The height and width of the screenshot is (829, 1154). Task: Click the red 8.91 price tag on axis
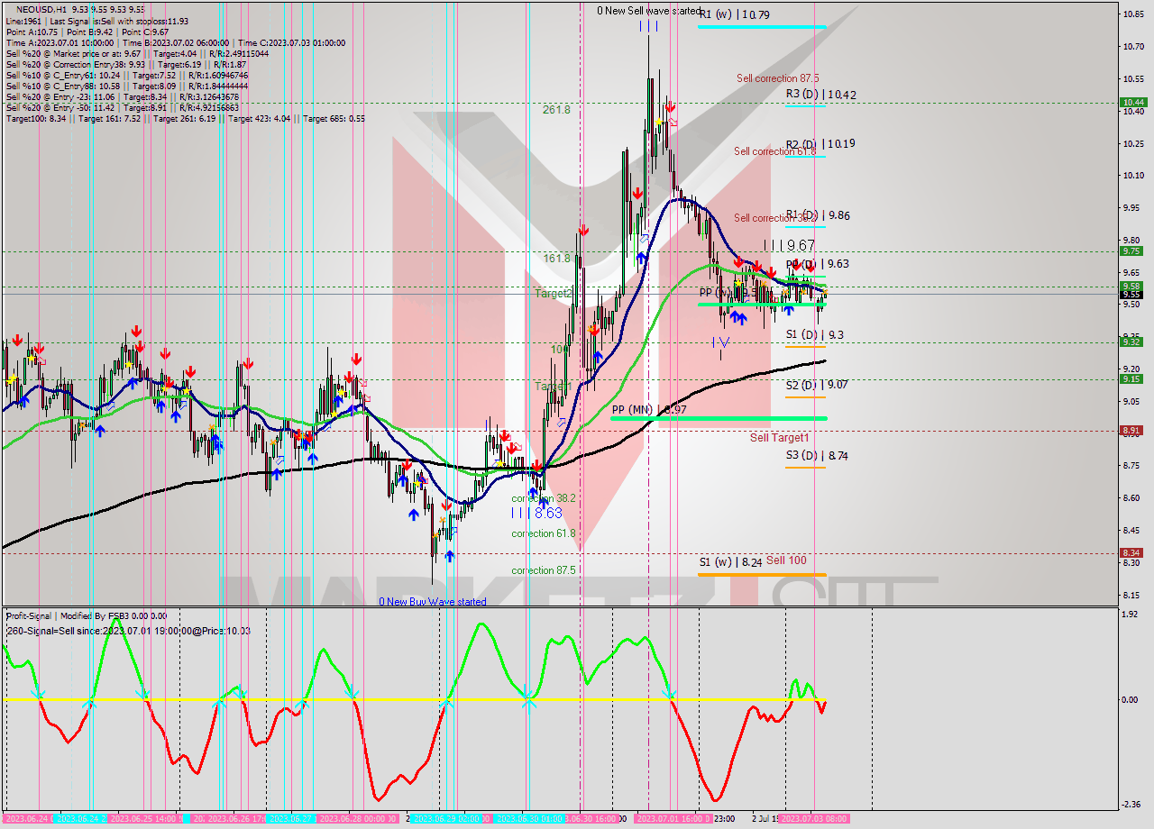pyautogui.click(x=1131, y=430)
